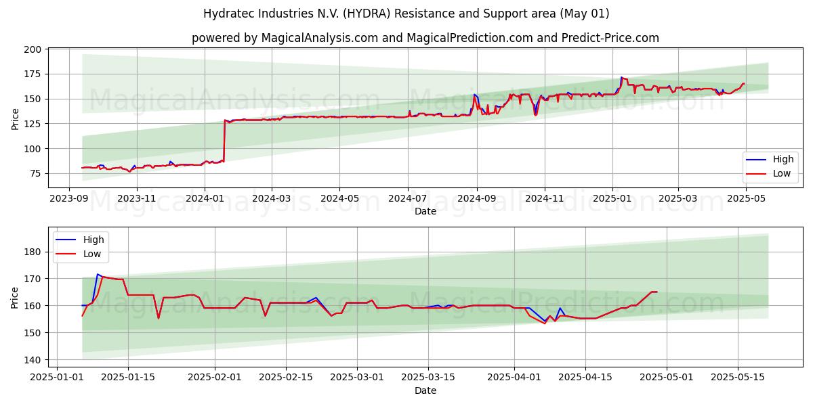Click the 2025-01-01 tick label in bottom chart

pyautogui.click(x=57, y=377)
